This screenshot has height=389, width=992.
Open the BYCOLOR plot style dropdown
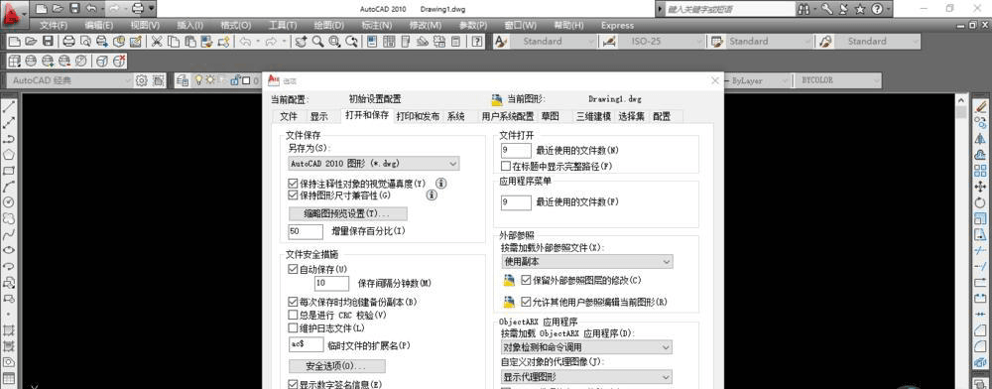coord(837,80)
